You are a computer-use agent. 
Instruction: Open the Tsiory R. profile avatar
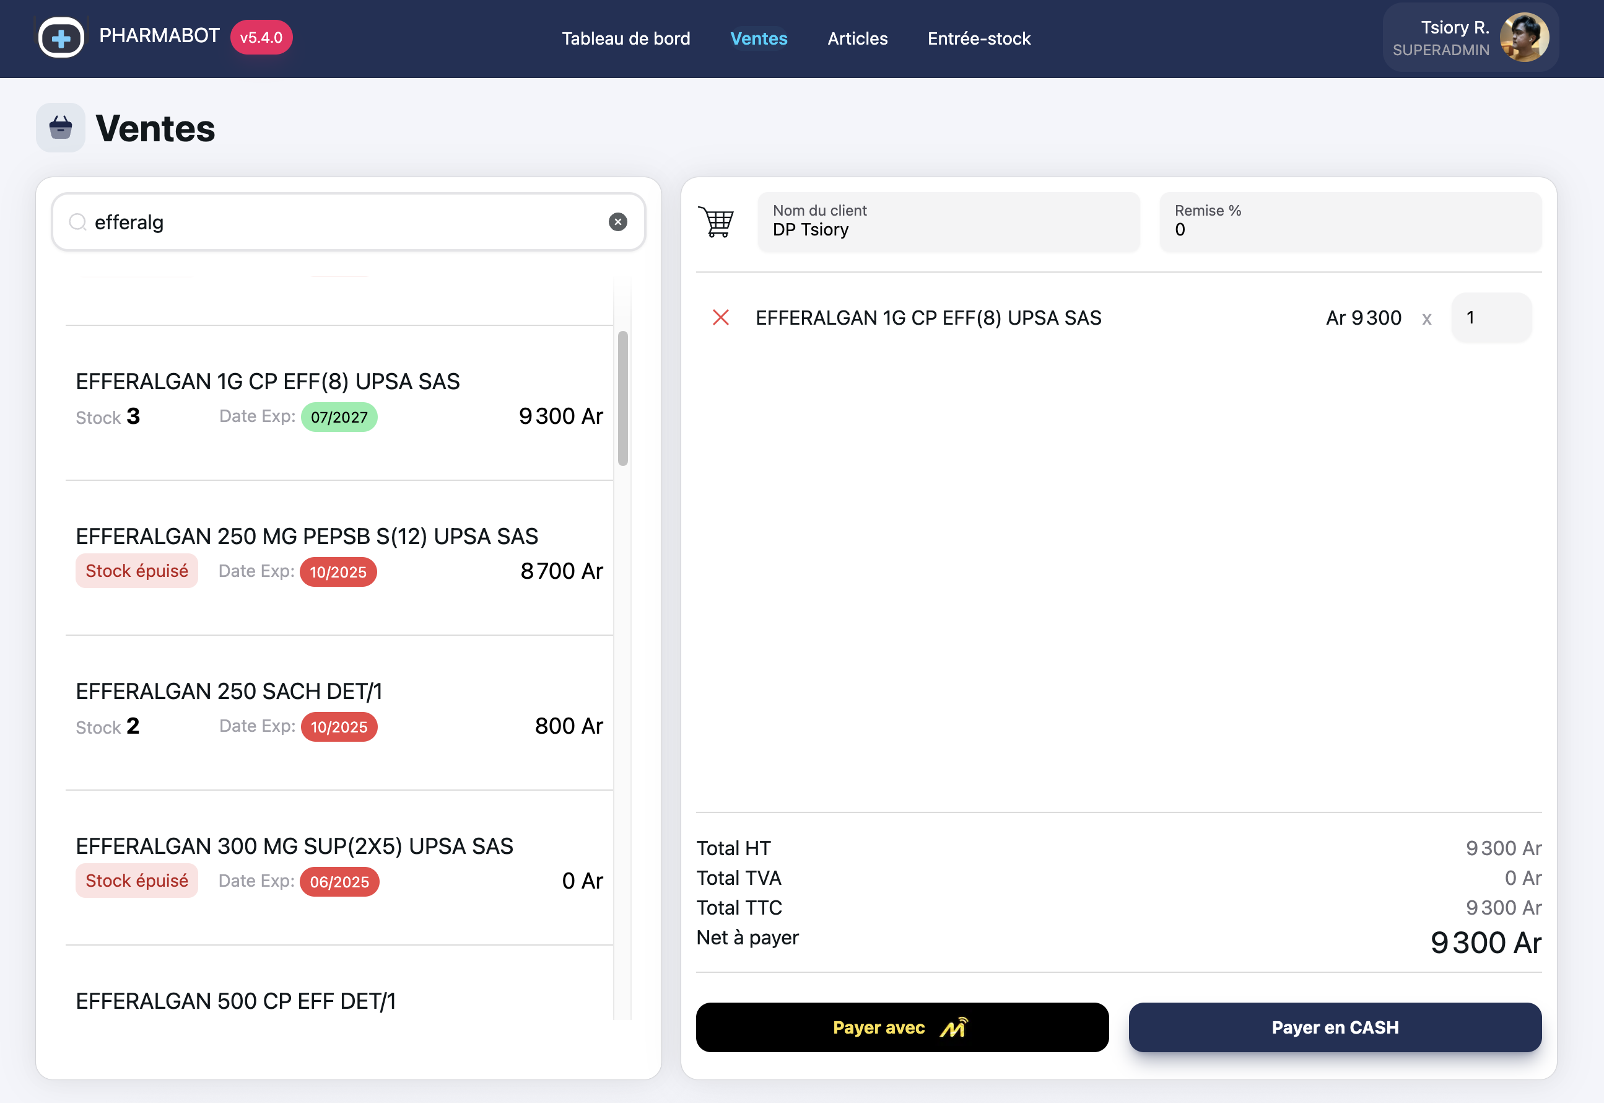point(1525,37)
